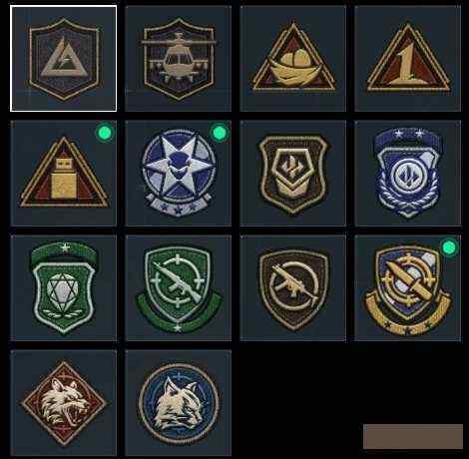
Task: Select the green diamond gem shield emblem
Action: click(x=64, y=288)
